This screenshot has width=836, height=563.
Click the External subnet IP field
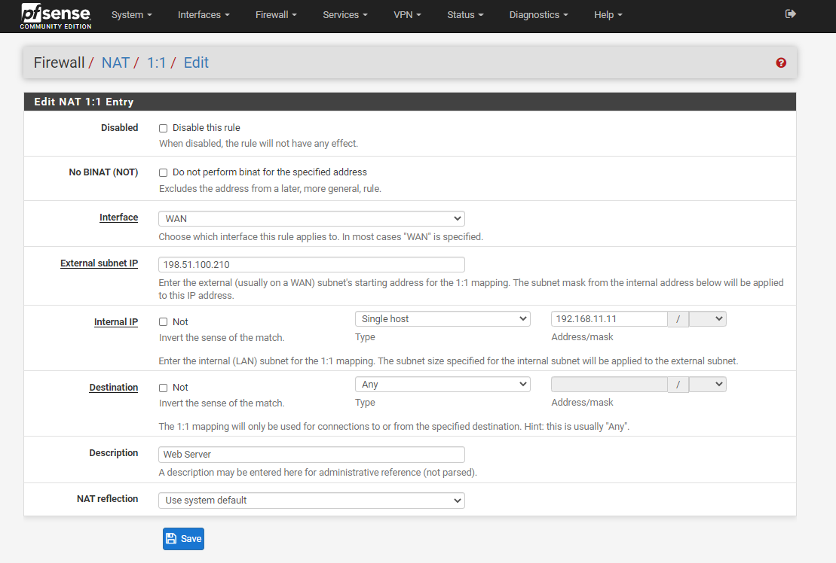click(311, 264)
